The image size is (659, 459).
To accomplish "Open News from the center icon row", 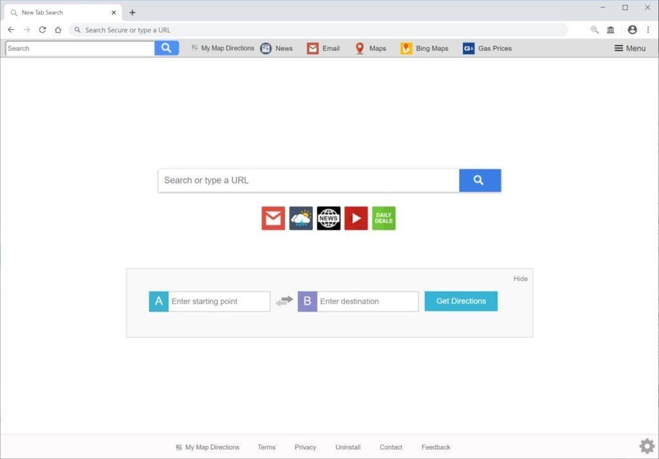I will point(328,218).
